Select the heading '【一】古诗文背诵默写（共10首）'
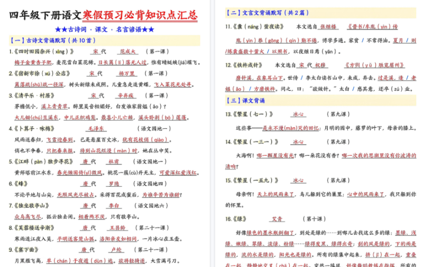423x267 pixels. click(53, 41)
